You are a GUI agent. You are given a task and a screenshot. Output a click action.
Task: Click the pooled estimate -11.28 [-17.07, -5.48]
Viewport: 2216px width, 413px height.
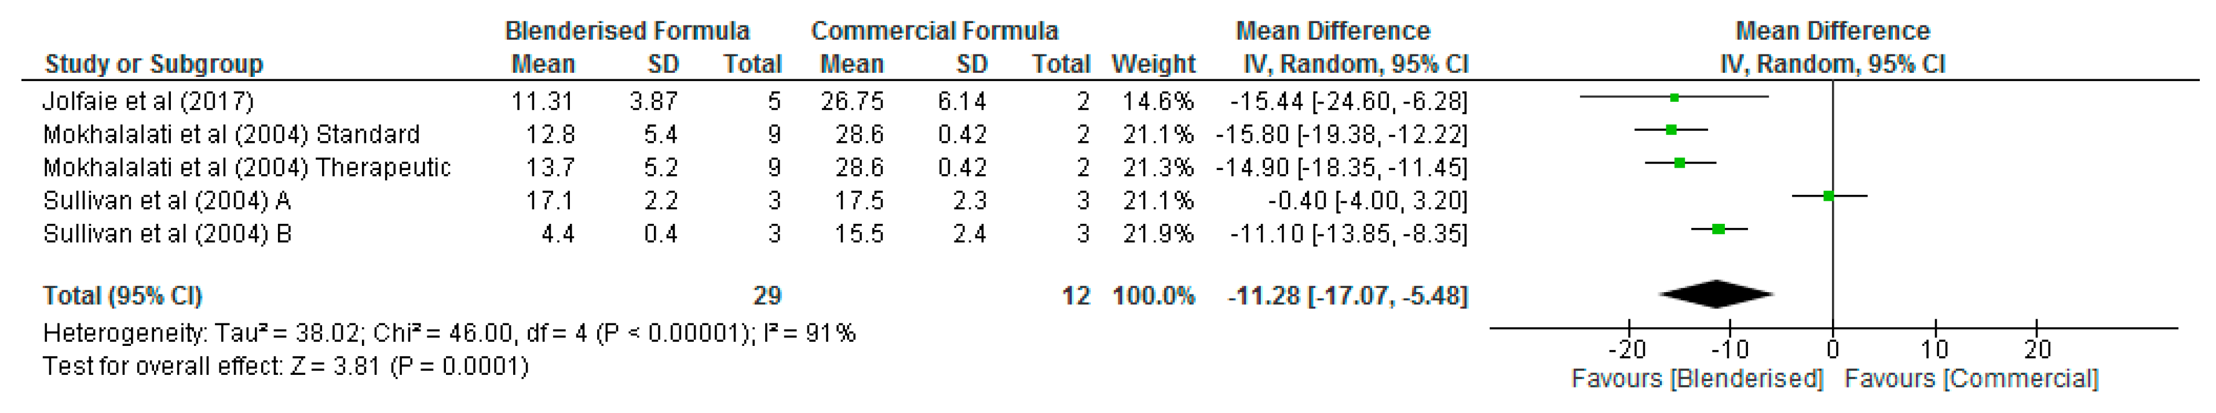1347,296
